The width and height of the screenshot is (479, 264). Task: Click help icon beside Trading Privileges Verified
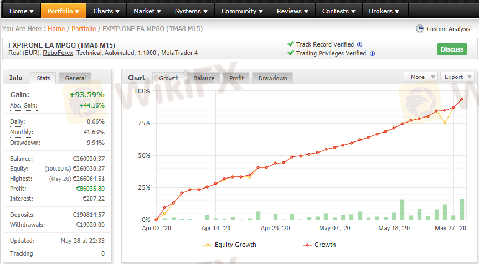[x=372, y=54]
